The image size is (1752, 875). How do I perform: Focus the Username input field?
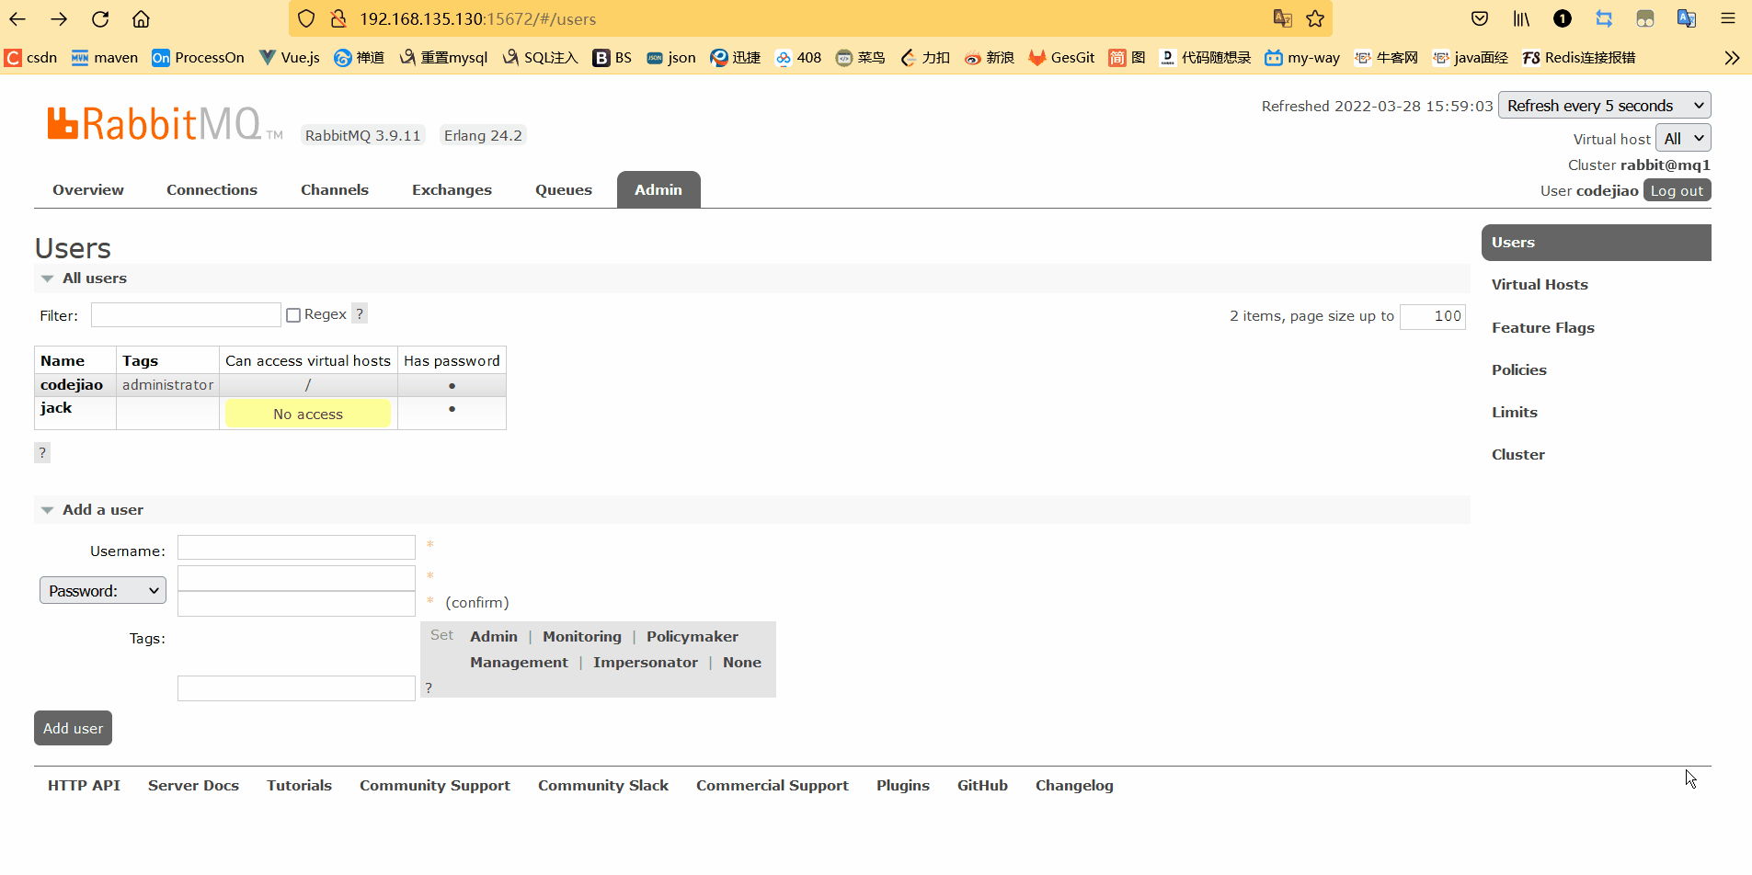point(296,548)
